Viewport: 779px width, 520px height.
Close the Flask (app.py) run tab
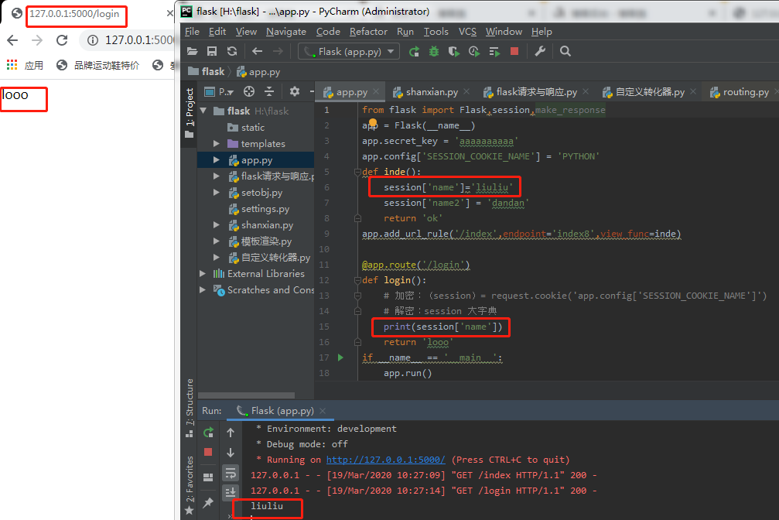coord(323,411)
